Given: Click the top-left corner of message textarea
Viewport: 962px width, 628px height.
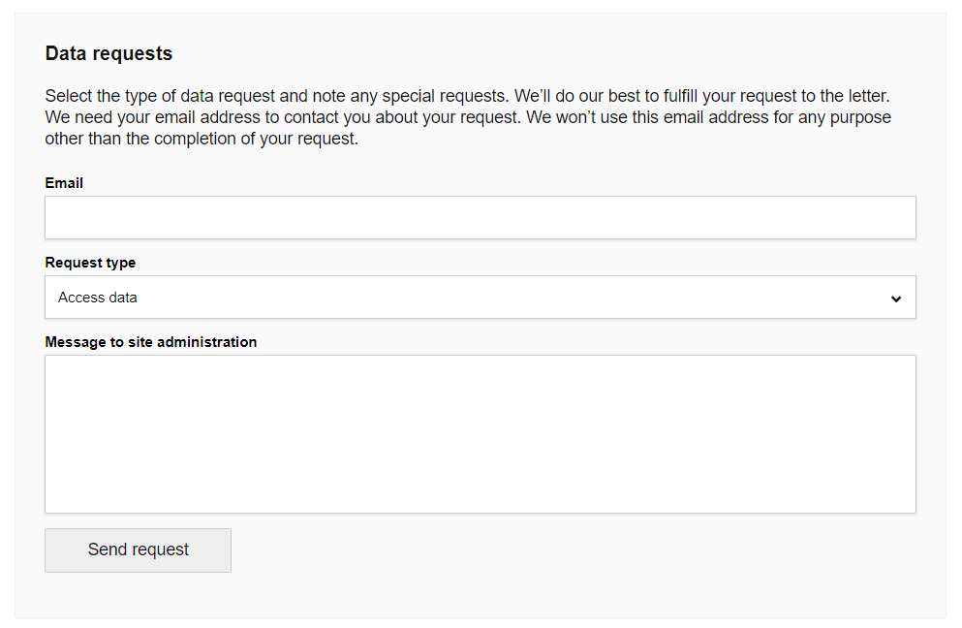Looking at the screenshot, I should 52,362.
